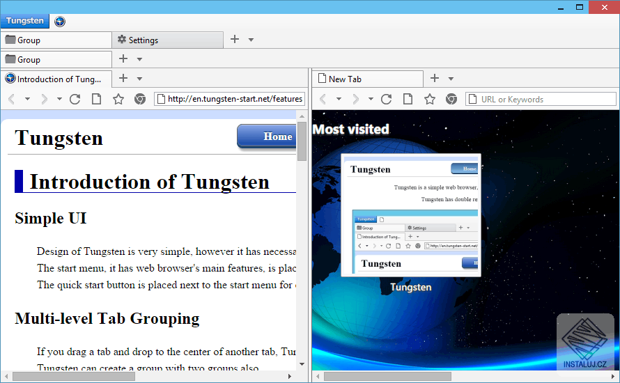Image resolution: width=620 pixels, height=383 pixels.
Task: Open back history dropdown in left pane
Action: point(27,99)
